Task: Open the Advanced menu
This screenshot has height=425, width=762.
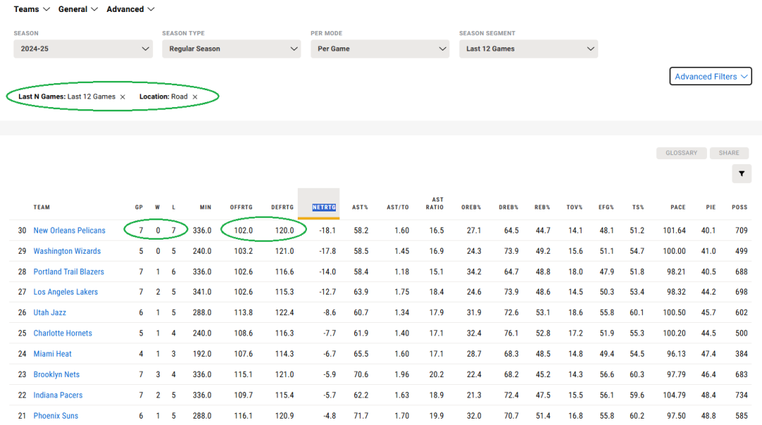Action: coord(131,9)
